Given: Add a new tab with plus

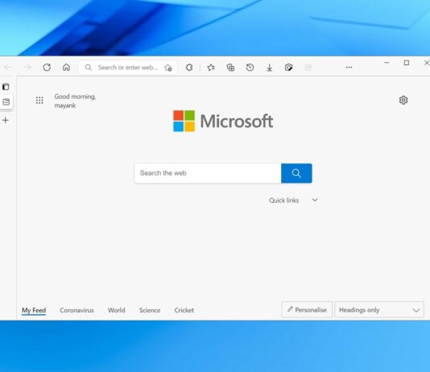Looking at the screenshot, I should (6, 120).
